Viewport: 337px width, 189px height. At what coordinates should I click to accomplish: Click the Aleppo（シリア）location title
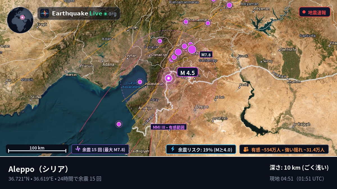tap(38, 169)
